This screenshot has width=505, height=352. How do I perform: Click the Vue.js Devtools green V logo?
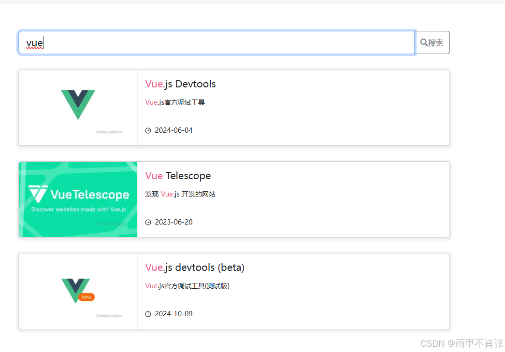77,102
